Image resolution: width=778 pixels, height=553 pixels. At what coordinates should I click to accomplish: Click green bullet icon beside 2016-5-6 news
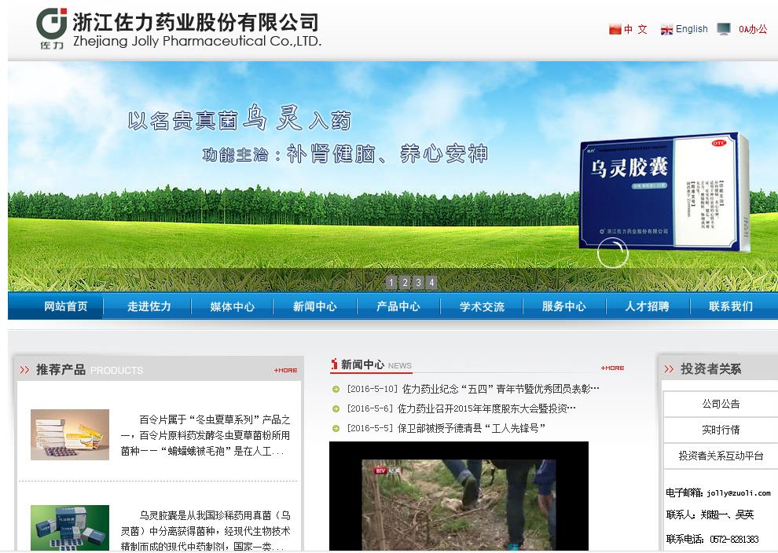(336, 409)
